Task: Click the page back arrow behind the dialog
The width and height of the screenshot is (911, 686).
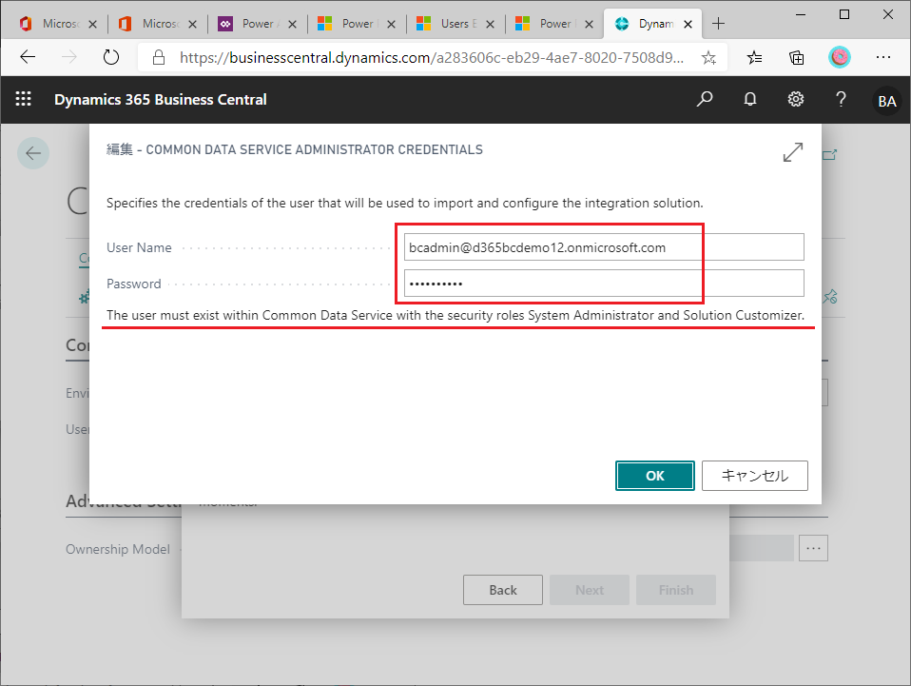Action: point(33,153)
